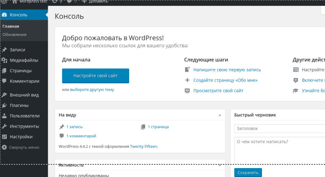Open Инструменты via its wrench icon

coord(4,126)
